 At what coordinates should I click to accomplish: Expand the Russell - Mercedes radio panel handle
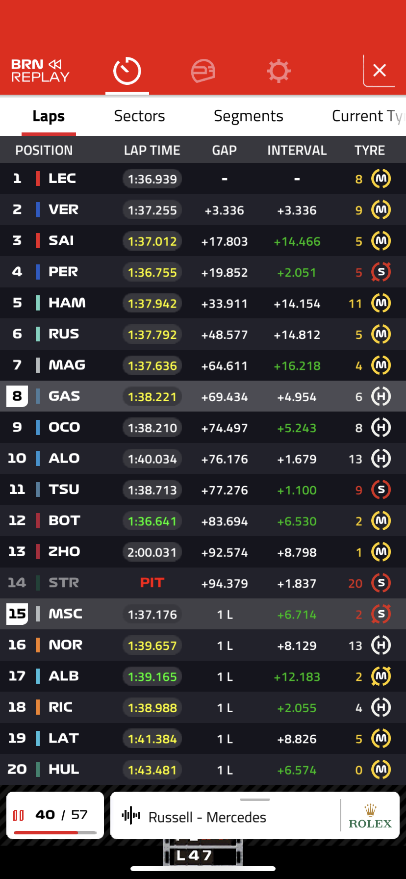255,800
